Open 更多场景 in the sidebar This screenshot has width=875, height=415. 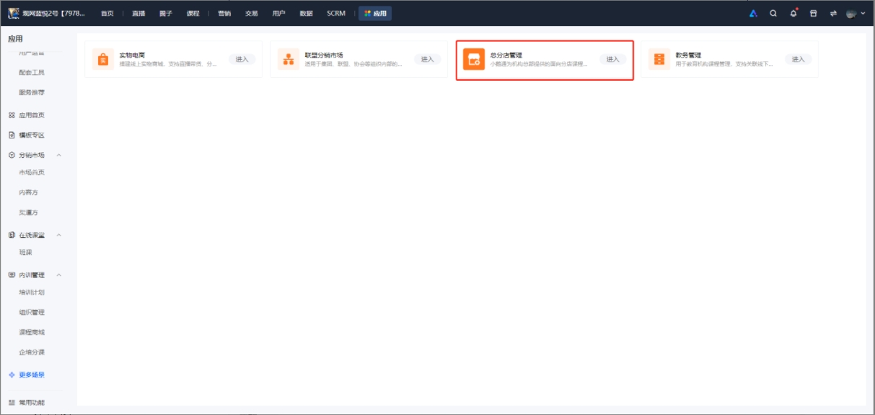tap(31, 375)
